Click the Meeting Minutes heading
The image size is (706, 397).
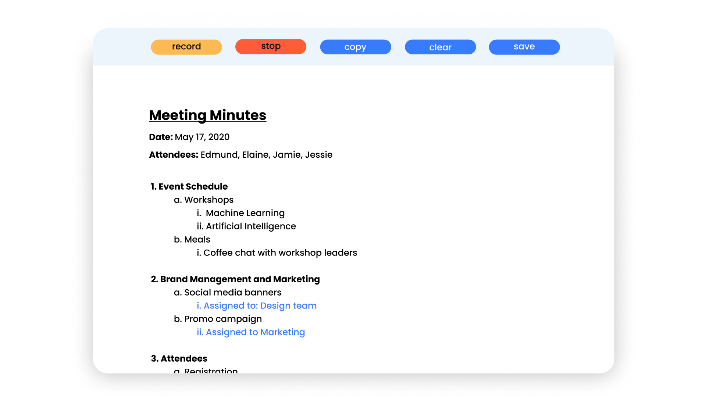pos(207,115)
